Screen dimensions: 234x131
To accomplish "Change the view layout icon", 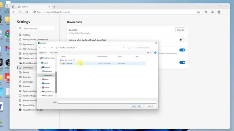I will 148,52.
